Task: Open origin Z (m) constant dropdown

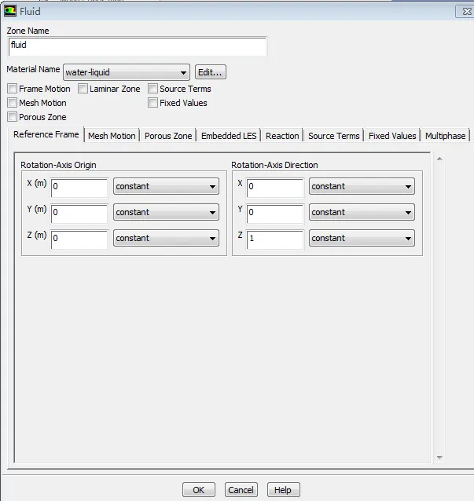Action: pyautogui.click(x=166, y=238)
